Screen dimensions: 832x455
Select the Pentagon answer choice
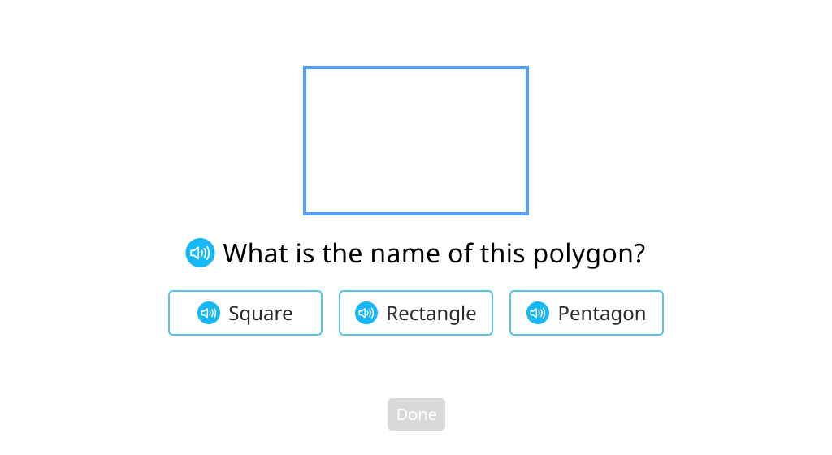click(x=587, y=313)
